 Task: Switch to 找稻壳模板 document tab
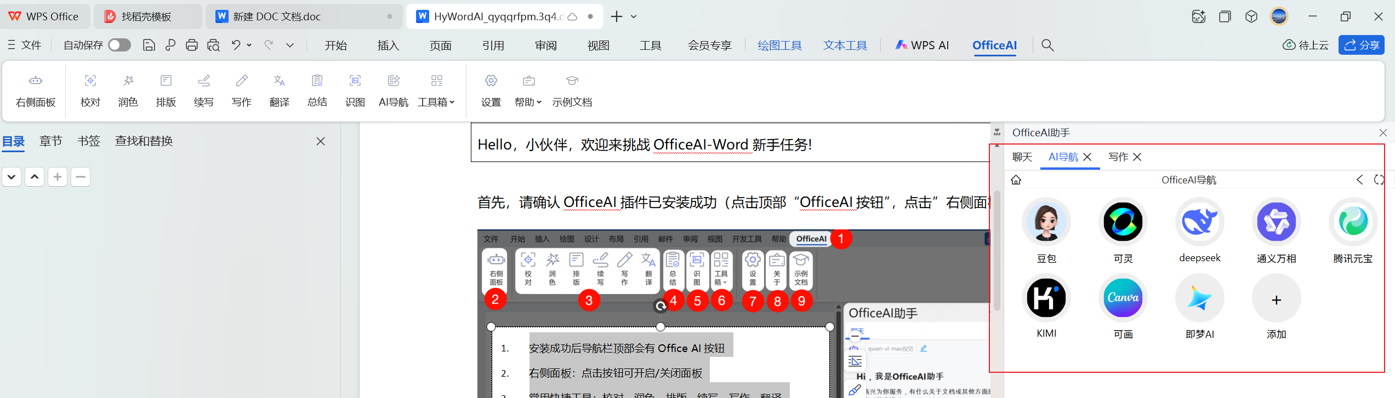pos(147,16)
